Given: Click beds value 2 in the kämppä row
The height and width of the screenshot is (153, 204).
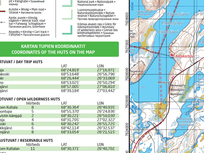Looking at the screenshot, I should [33, 116].
